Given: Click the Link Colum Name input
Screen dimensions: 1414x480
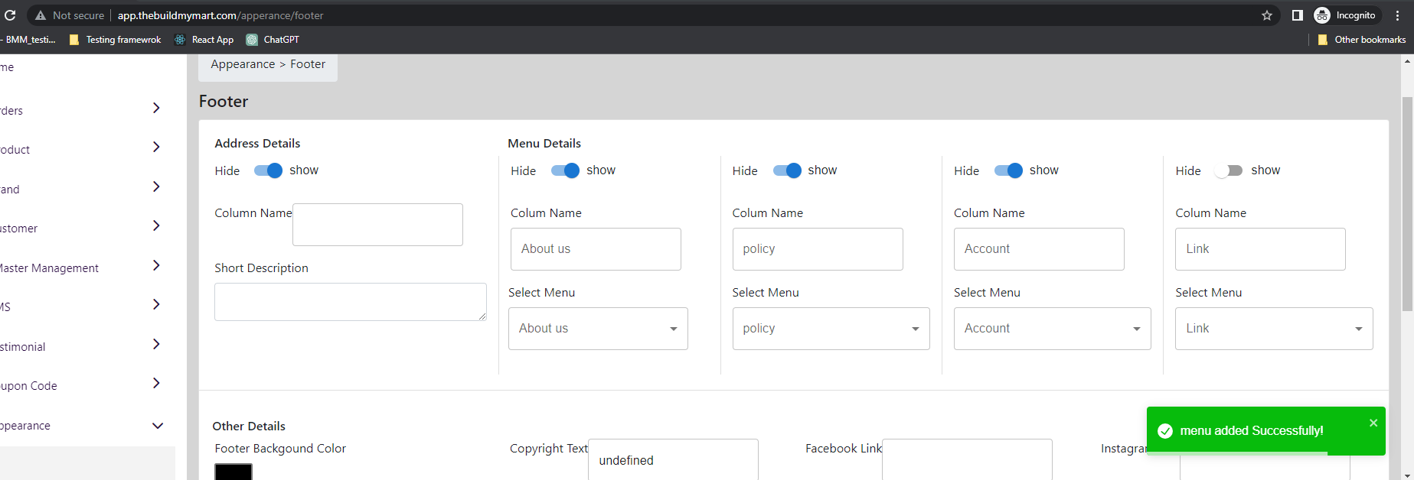Looking at the screenshot, I should click(x=1260, y=249).
